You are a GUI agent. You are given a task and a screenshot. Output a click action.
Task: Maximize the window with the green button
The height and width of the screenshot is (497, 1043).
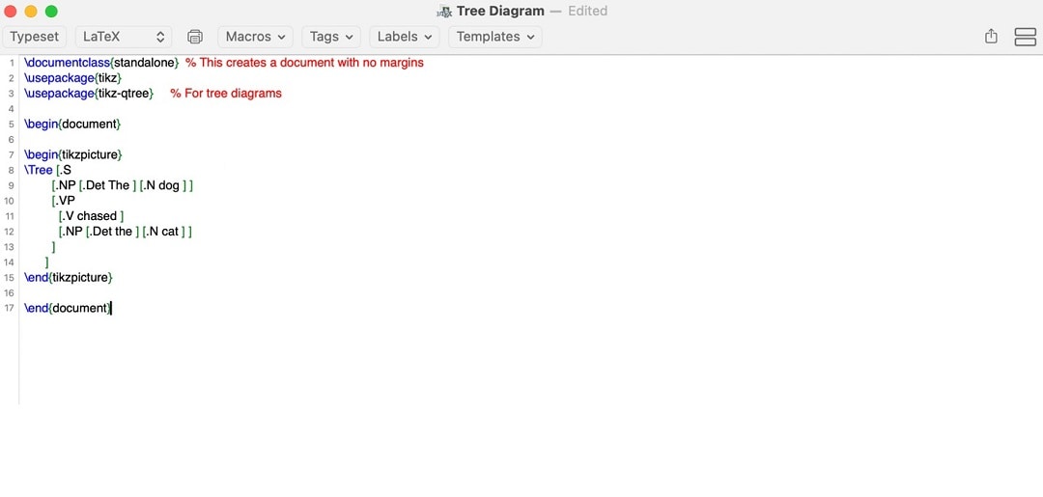[x=51, y=12]
